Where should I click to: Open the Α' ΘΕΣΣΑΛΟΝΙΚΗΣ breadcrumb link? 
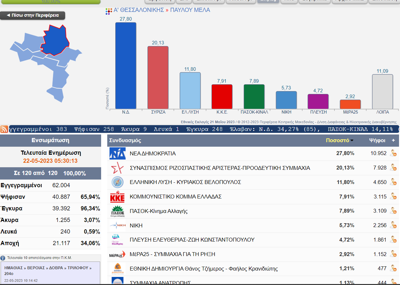(139, 10)
